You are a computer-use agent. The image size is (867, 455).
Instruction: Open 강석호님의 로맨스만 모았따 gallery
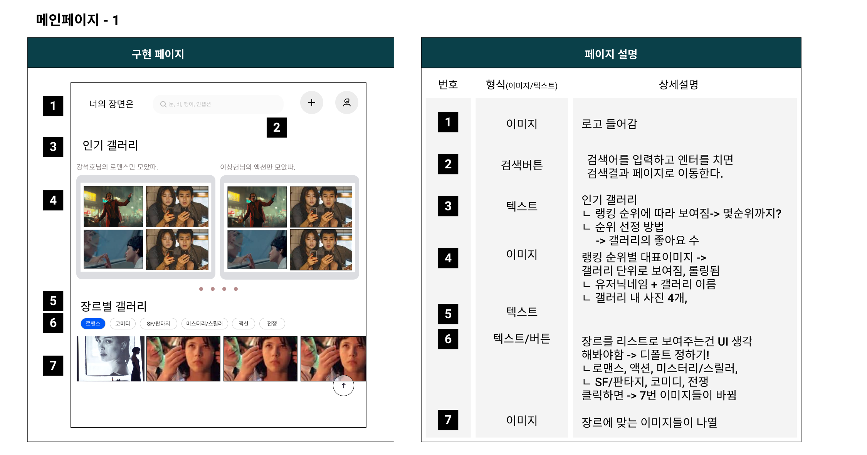pos(146,227)
